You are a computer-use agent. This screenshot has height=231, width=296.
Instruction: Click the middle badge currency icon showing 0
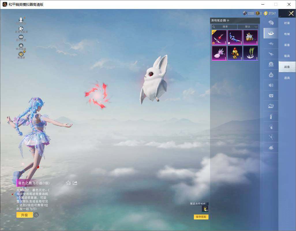click(x=258, y=13)
